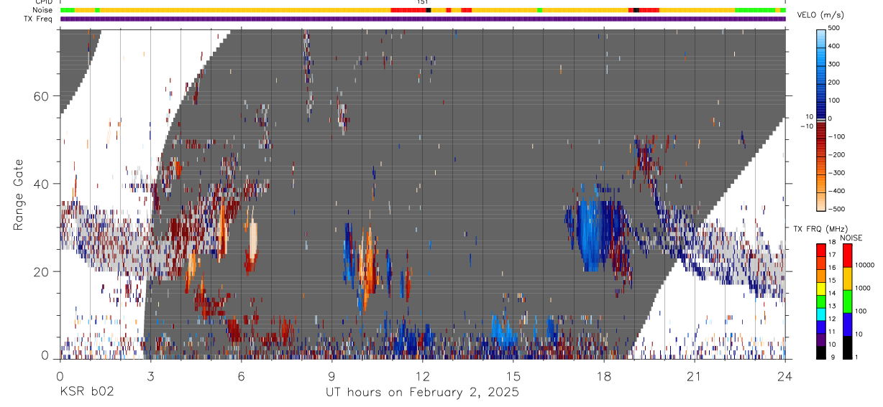Click the -10 label beside velocity scale
The width and height of the screenshot is (883, 407).
[806, 126]
